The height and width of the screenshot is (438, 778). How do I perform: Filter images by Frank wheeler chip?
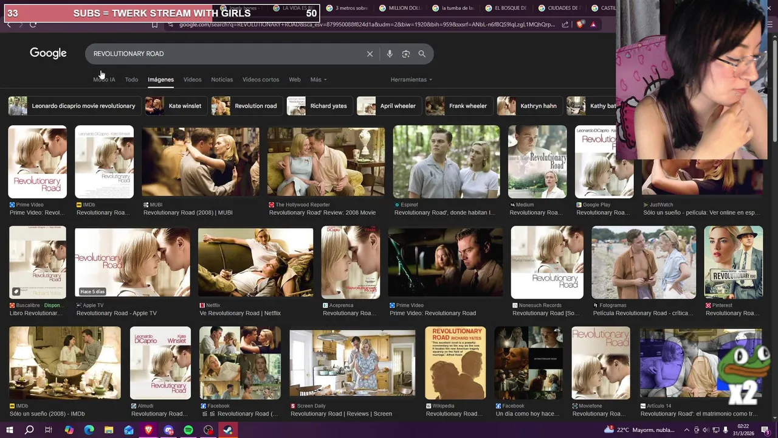(x=460, y=106)
